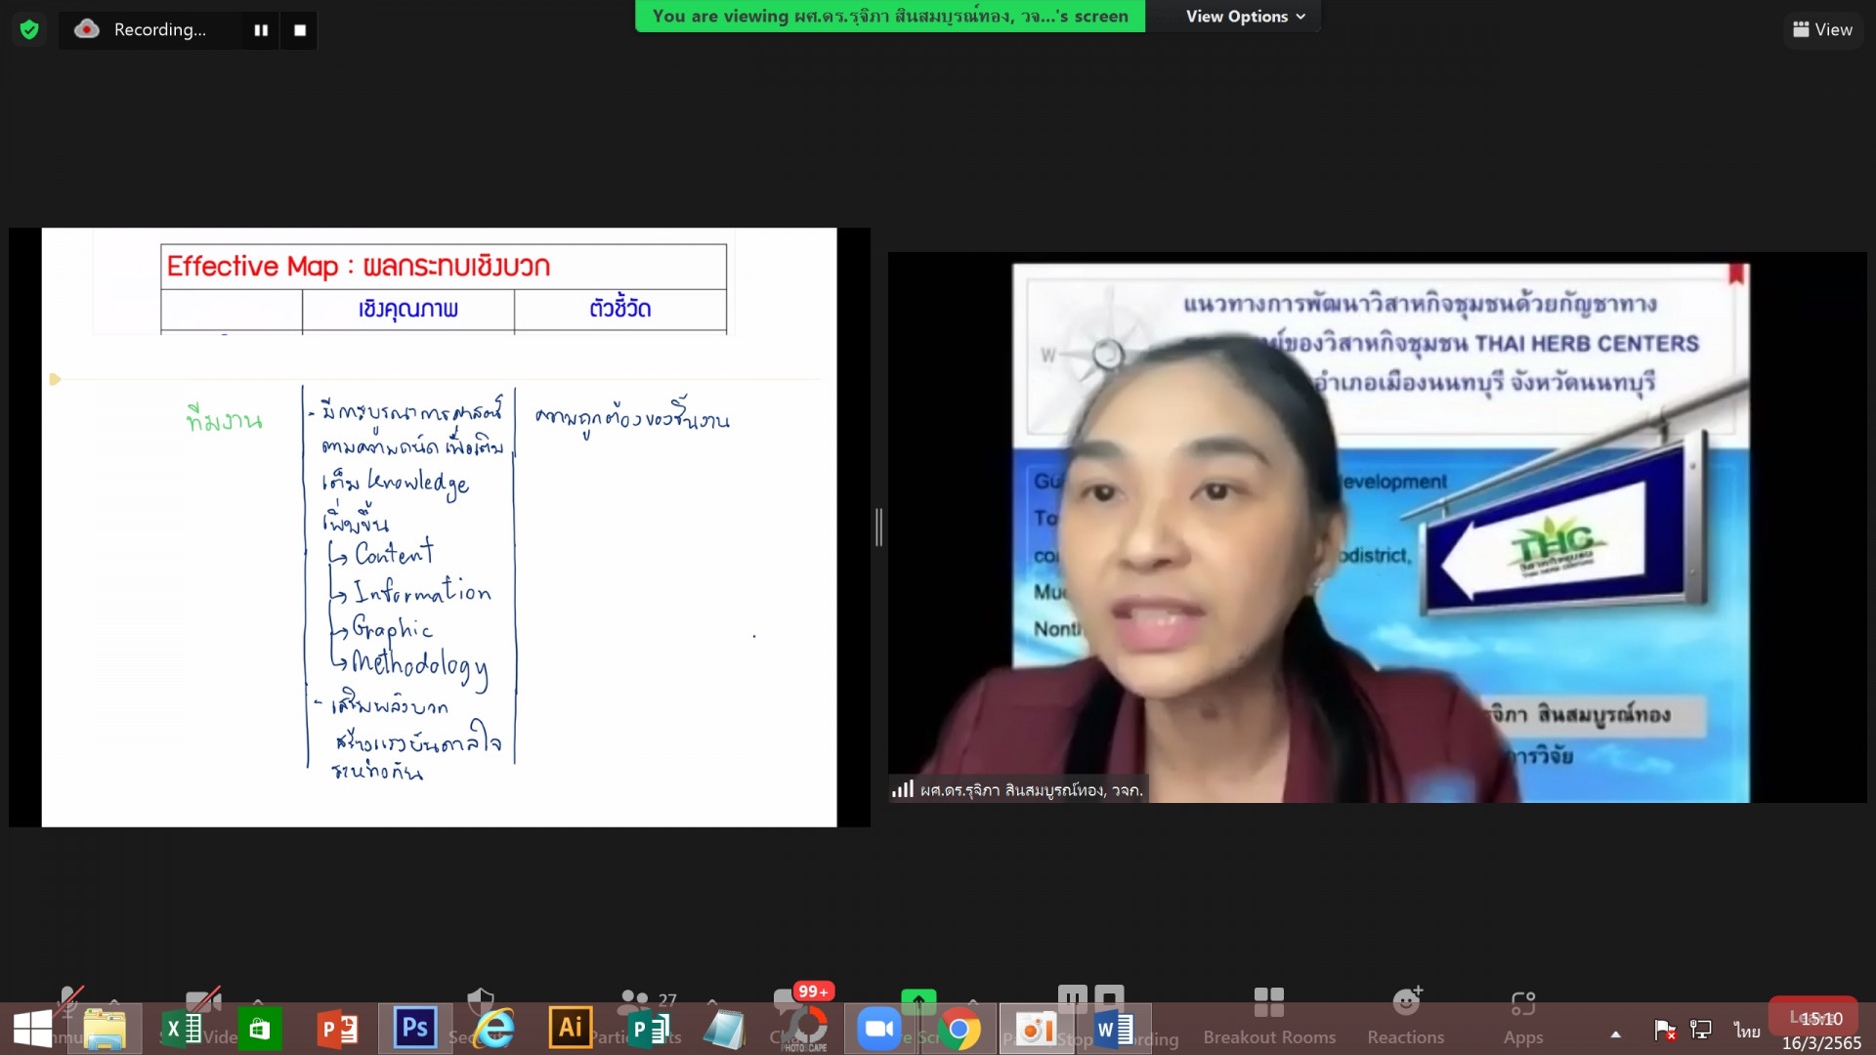Image resolution: width=1876 pixels, height=1055 pixels.
Task: Open the Action Center flag icon
Action: (x=1665, y=1030)
